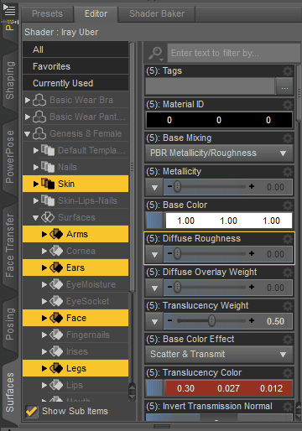Open the Face Transfer side tab

click(x=10, y=246)
